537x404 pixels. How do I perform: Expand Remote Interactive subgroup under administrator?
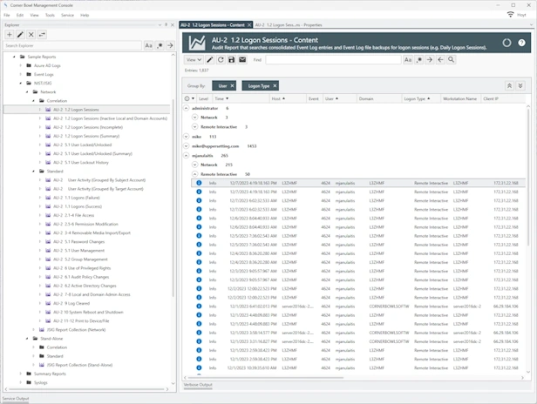point(195,127)
